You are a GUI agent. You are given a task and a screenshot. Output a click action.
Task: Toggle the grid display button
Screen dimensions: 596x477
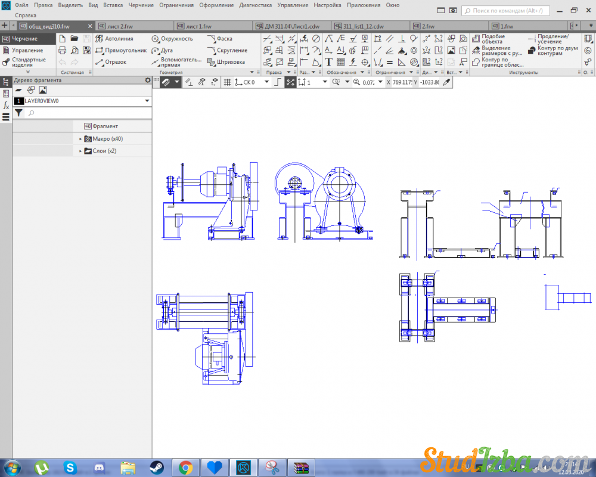[227, 82]
